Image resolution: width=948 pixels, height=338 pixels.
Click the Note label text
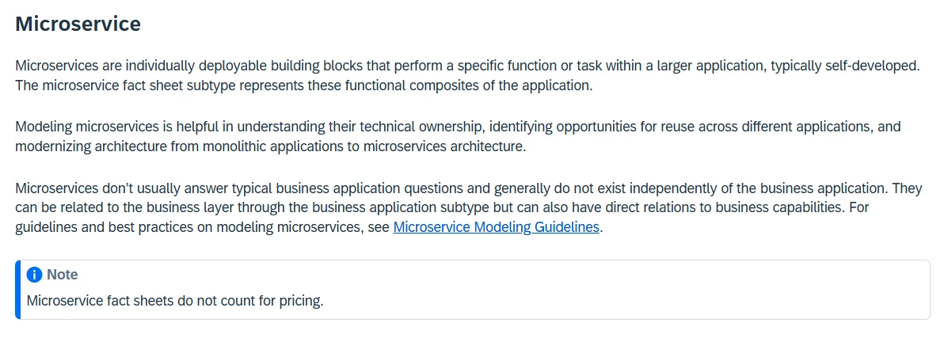[63, 275]
